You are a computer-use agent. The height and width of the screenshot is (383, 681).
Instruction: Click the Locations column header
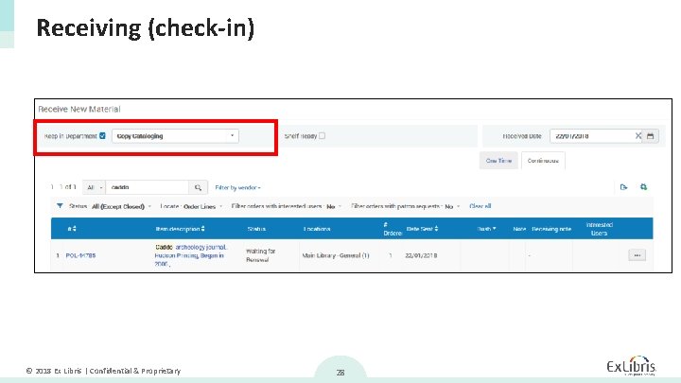[x=317, y=229]
